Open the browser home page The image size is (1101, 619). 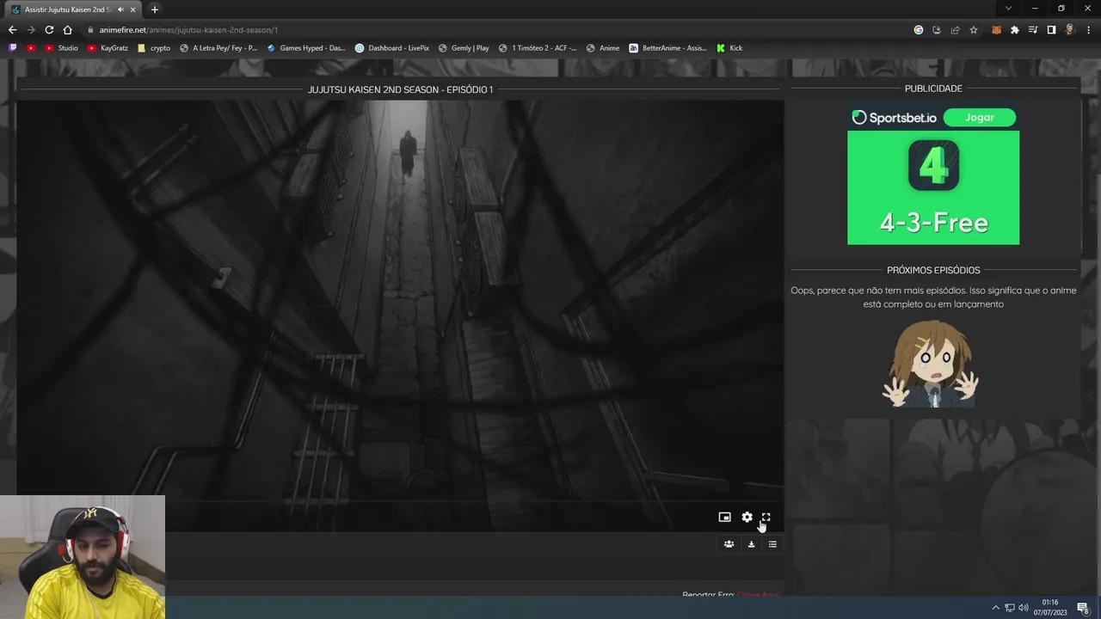coord(68,30)
